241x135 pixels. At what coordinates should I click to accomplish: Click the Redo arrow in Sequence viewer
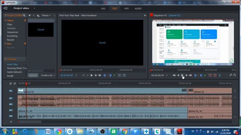(x=235, y=75)
